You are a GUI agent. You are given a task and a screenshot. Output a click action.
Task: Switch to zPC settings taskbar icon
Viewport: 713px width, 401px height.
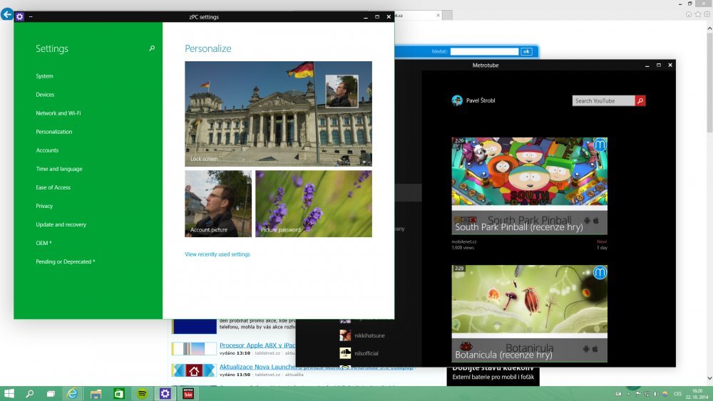click(165, 394)
